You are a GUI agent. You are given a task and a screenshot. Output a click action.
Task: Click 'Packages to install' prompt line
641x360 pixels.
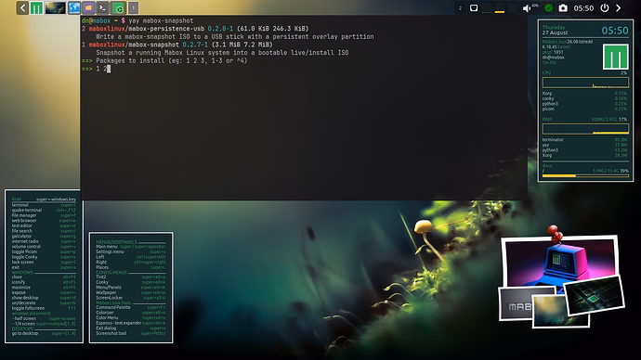click(164, 60)
